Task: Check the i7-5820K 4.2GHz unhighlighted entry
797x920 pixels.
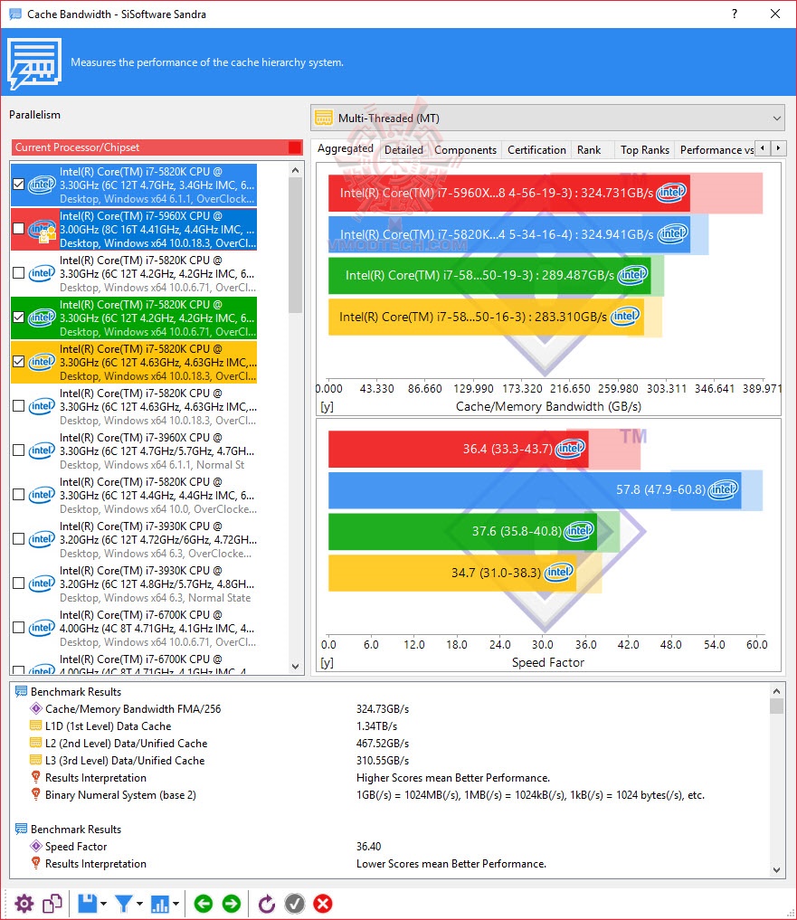Action: [19, 273]
